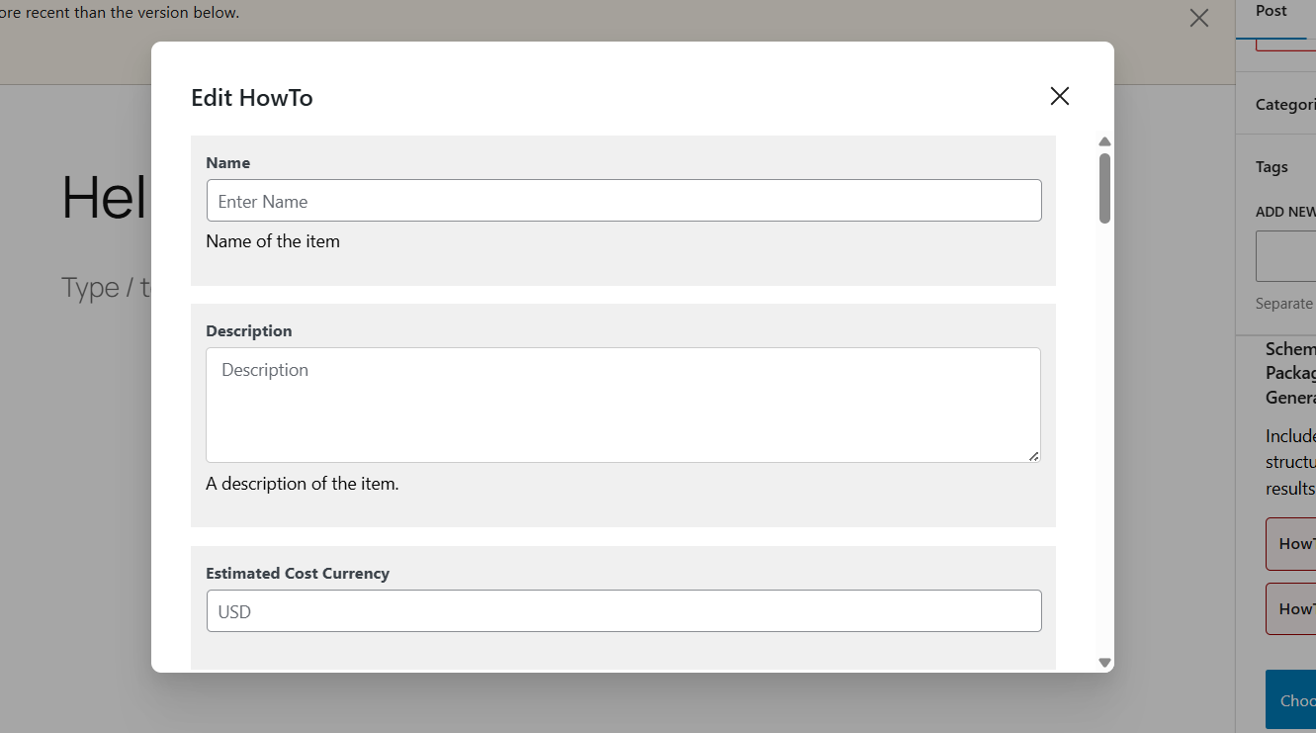Click the Edit HowTo dialog title
This screenshot has height=733, width=1316.
point(252,98)
